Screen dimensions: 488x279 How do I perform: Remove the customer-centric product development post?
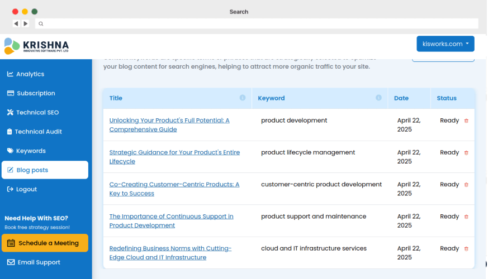tap(467, 185)
